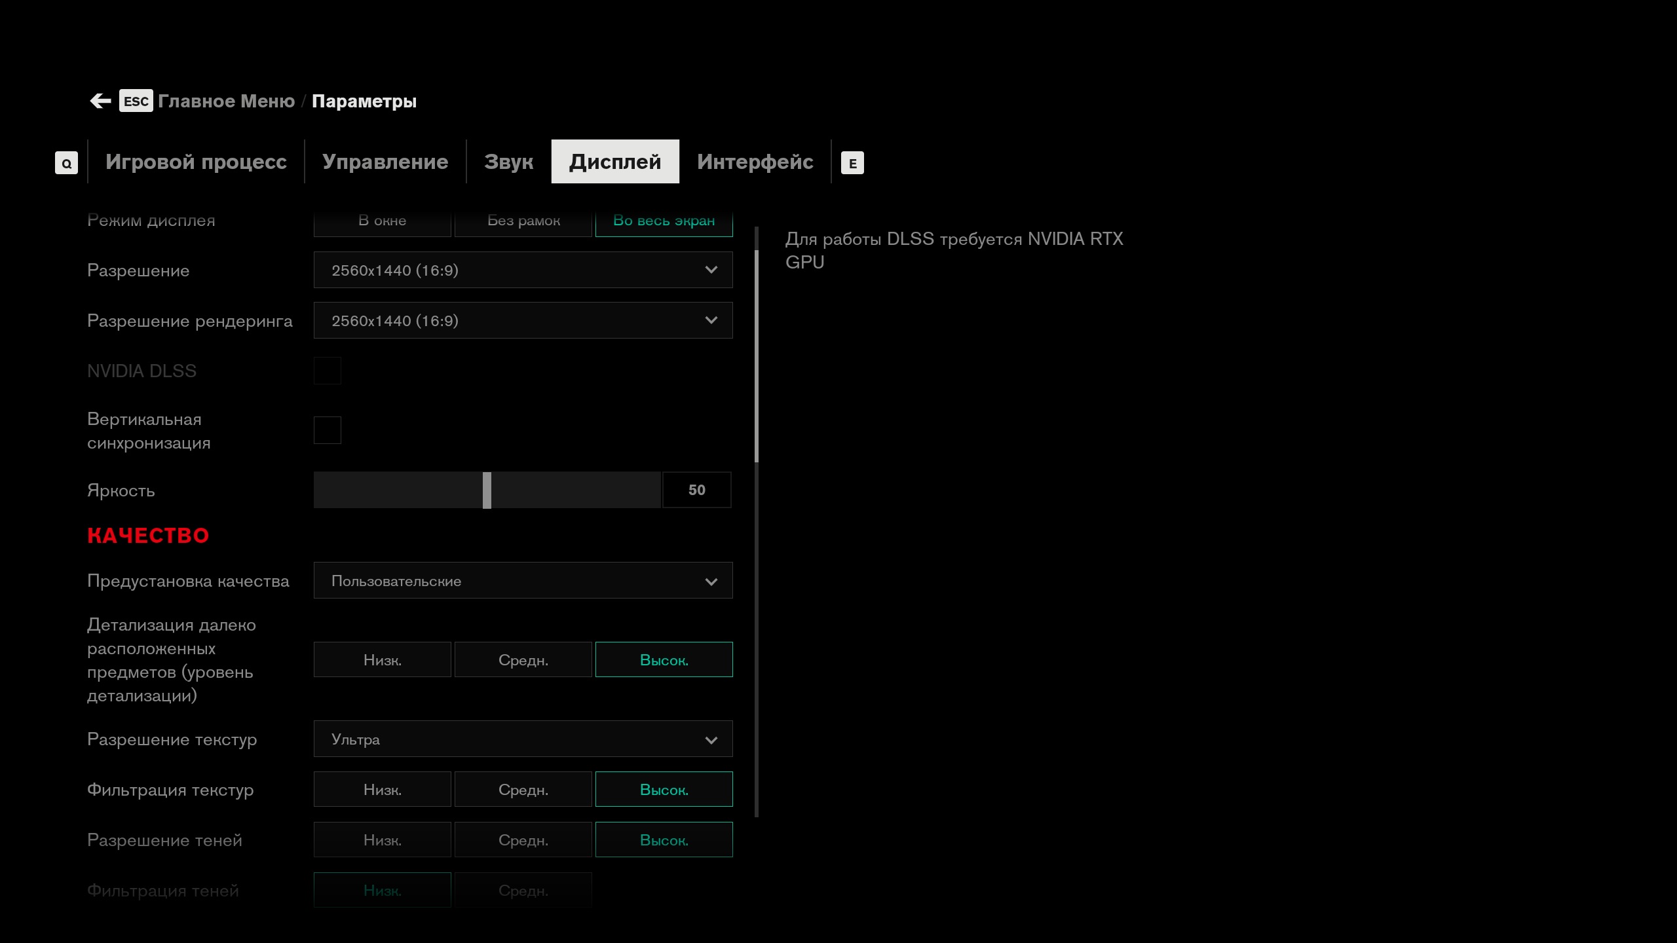This screenshot has width=1677, height=943.
Task: Open the Игровой процесс tab
Action: [196, 162]
